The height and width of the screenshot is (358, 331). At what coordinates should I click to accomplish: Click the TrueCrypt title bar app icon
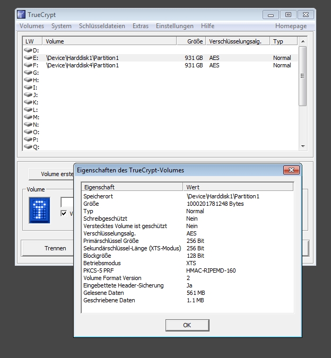[x=21, y=14]
